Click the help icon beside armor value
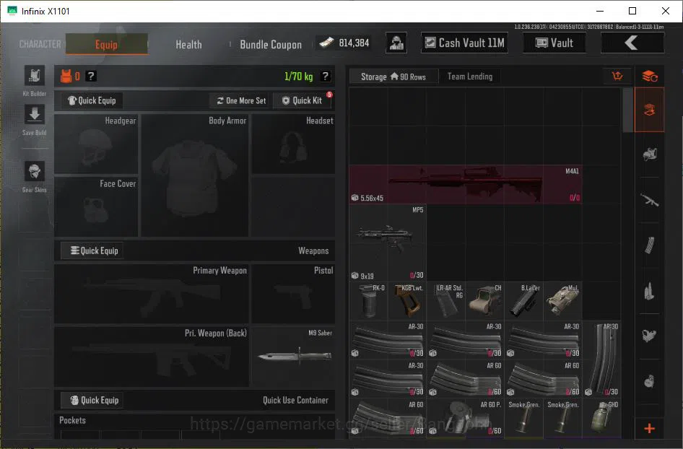 (x=90, y=77)
